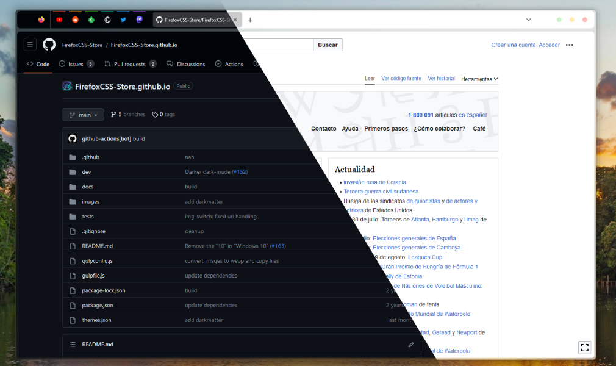Switch to the Issues tab

click(76, 64)
